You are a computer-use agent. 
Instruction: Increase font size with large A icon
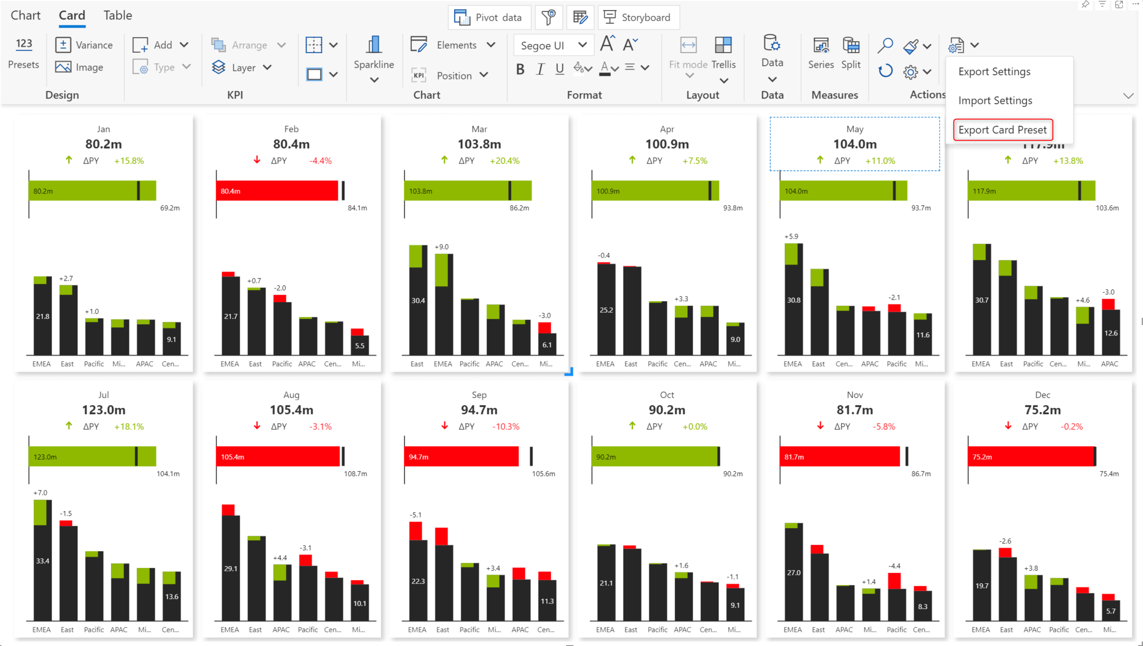click(607, 44)
